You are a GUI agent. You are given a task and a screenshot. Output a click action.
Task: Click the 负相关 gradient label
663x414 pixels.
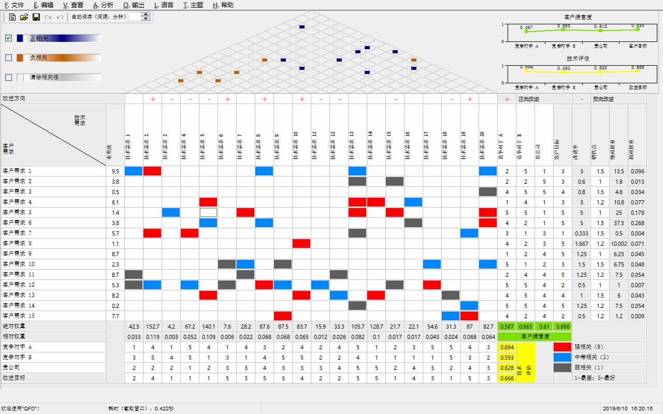tap(63, 58)
